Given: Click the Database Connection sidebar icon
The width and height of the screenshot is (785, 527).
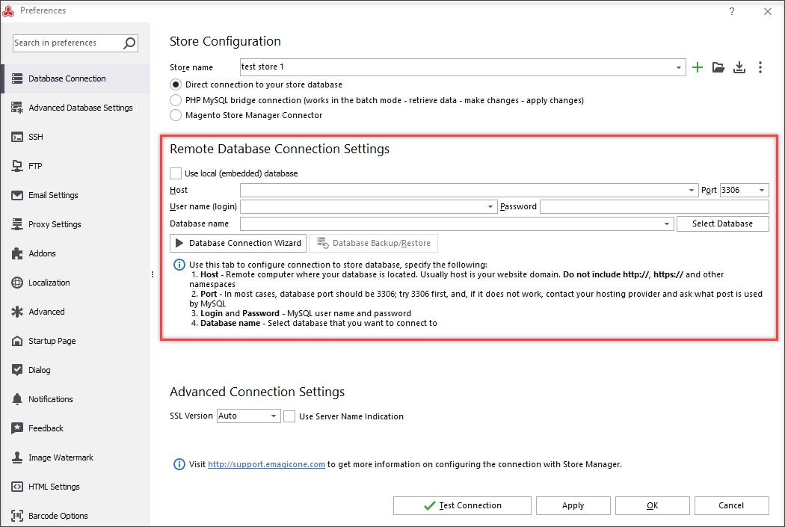Looking at the screenshot, I should point(17,78).
